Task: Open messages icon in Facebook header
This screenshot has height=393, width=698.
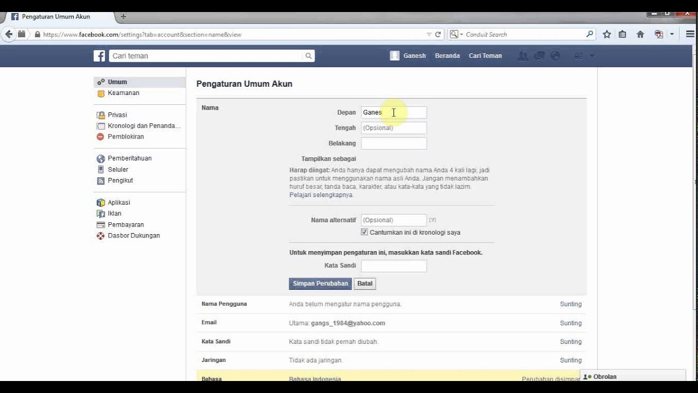Action: tap(539, 56)
